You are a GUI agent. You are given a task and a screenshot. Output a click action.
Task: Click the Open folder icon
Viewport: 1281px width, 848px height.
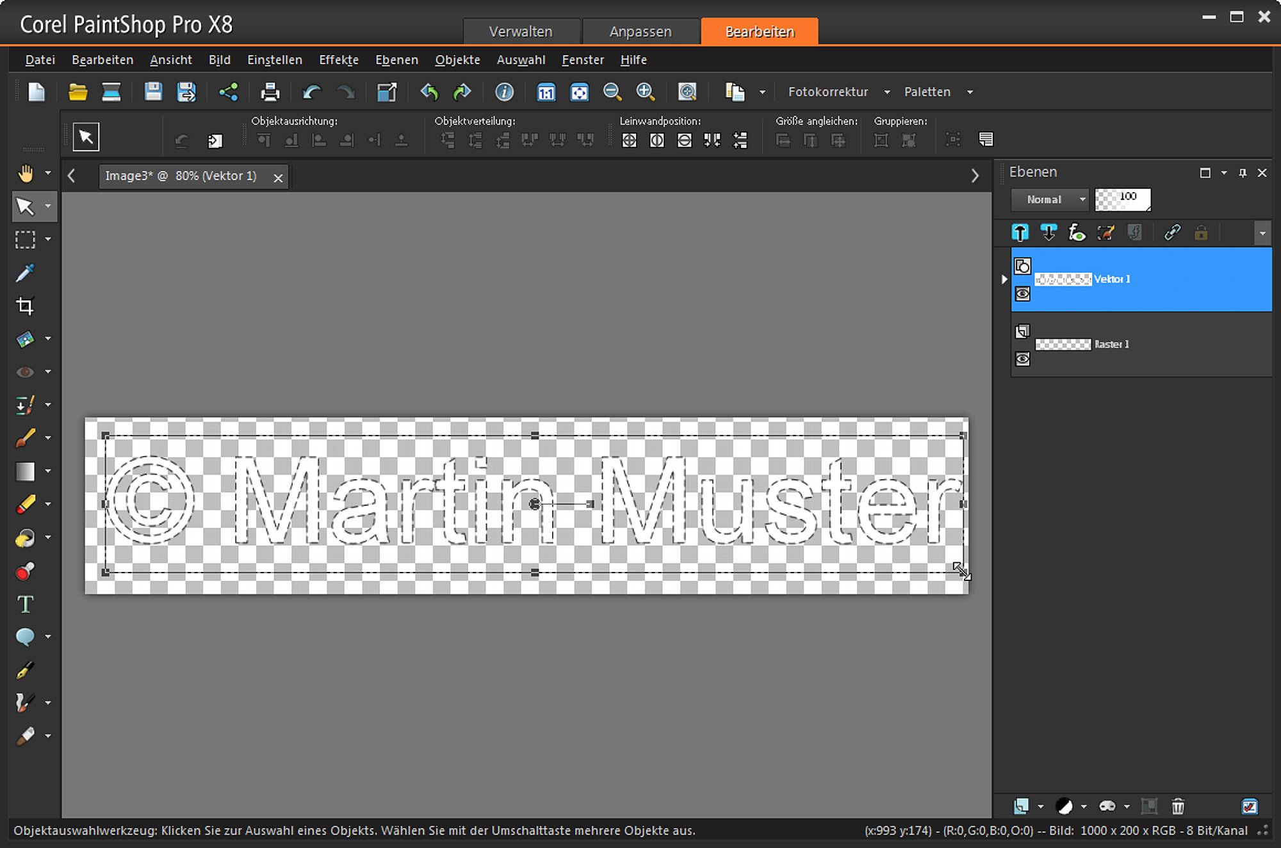(78, 92)
